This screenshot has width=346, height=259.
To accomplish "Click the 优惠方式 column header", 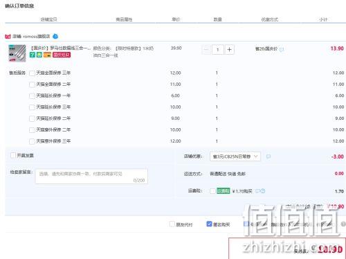I will pos(270,19).
